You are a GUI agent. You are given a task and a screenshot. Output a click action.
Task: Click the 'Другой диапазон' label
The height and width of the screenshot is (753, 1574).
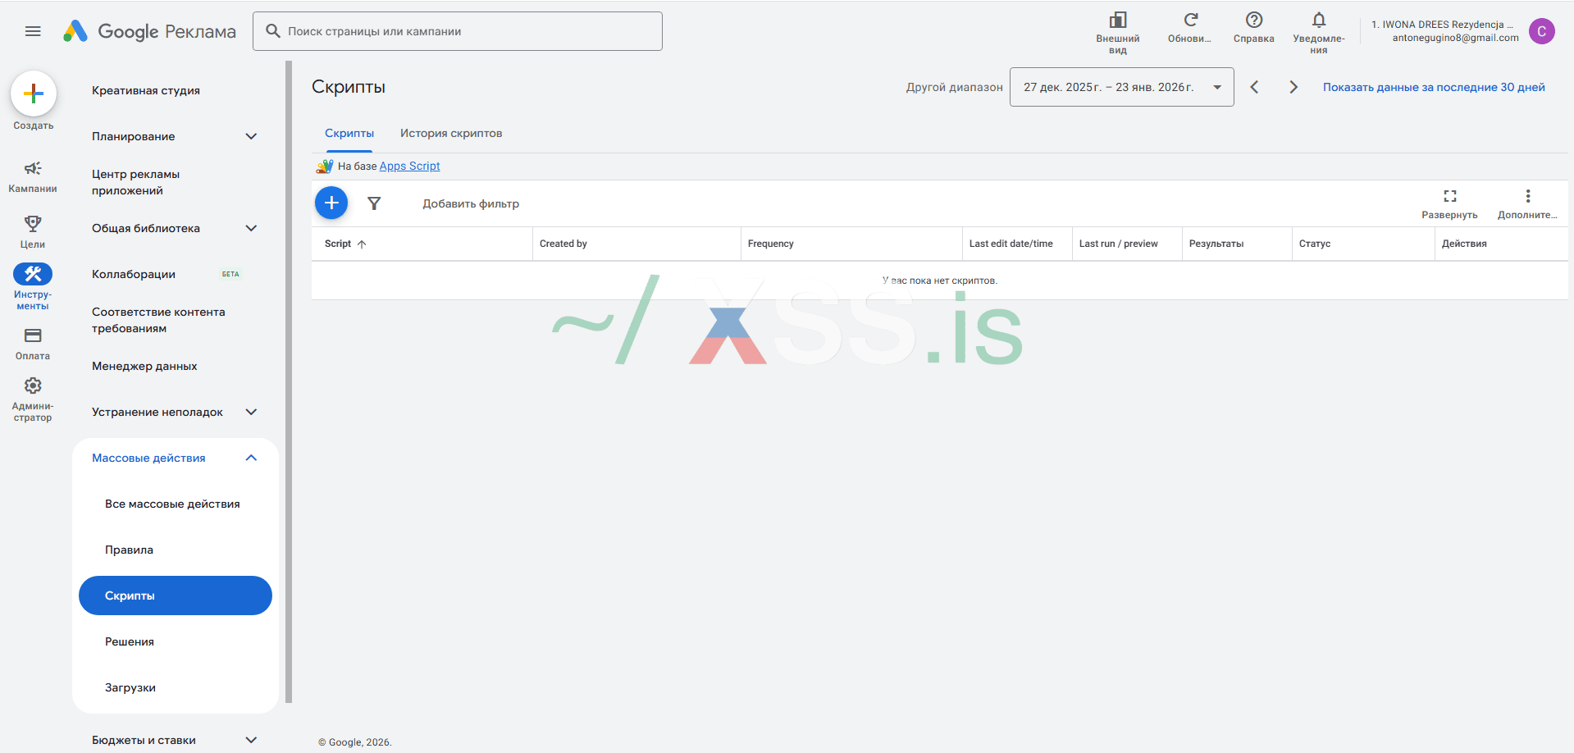click(x=955, y=87)
